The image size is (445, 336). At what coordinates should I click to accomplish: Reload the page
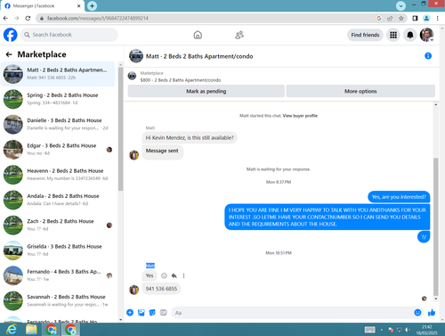28,19
